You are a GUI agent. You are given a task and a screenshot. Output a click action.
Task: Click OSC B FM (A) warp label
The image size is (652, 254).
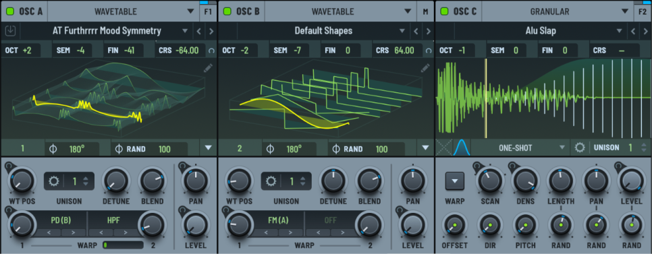click(278, 220)
